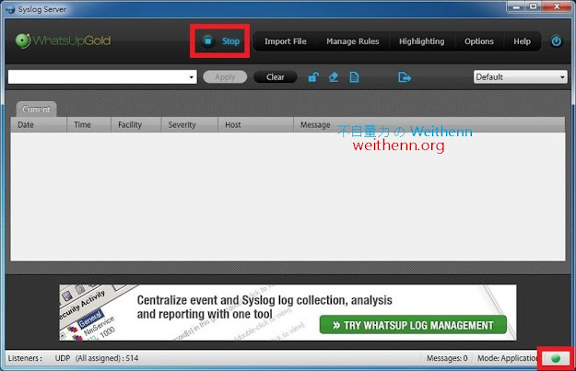Click the WhatsUpGold logo
Viewport: 576px width, 371px height.
click(x=63, y=41)
